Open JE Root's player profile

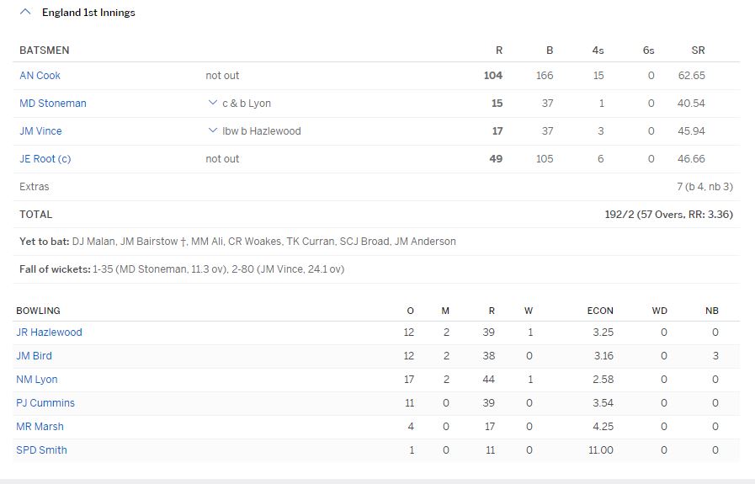pyautogui.click(x=45, y=158)
